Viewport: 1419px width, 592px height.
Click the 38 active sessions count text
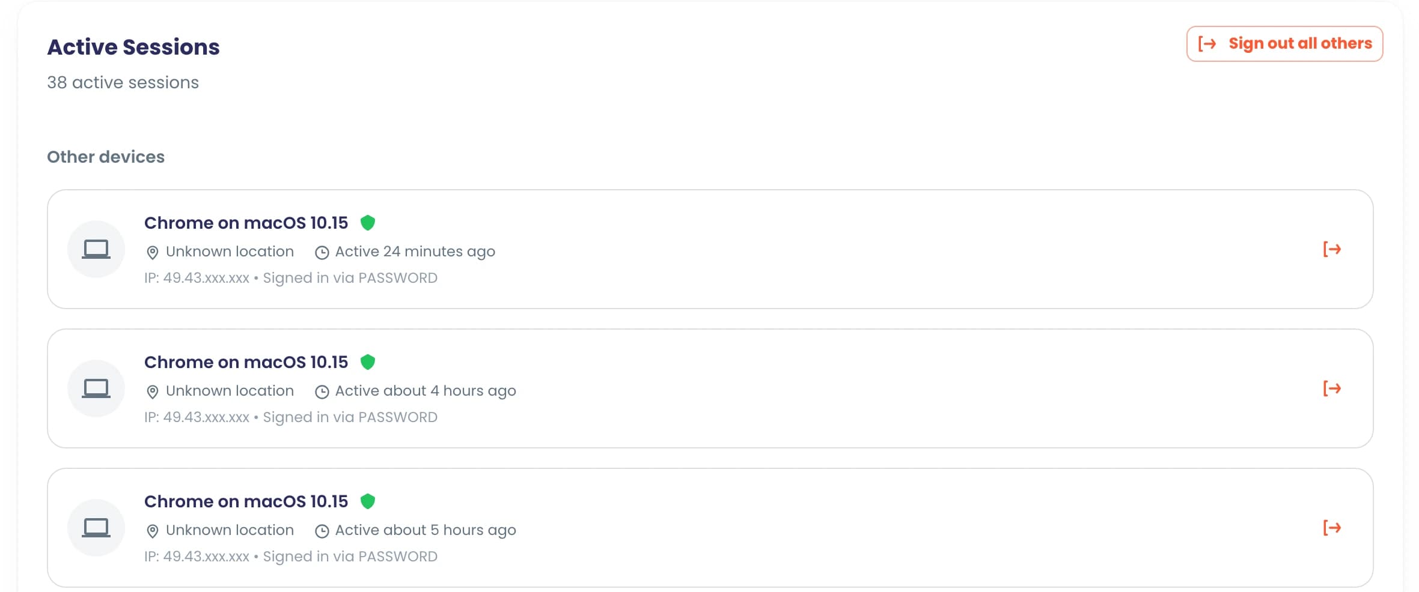pyautogui.click(x=123, y=82)
